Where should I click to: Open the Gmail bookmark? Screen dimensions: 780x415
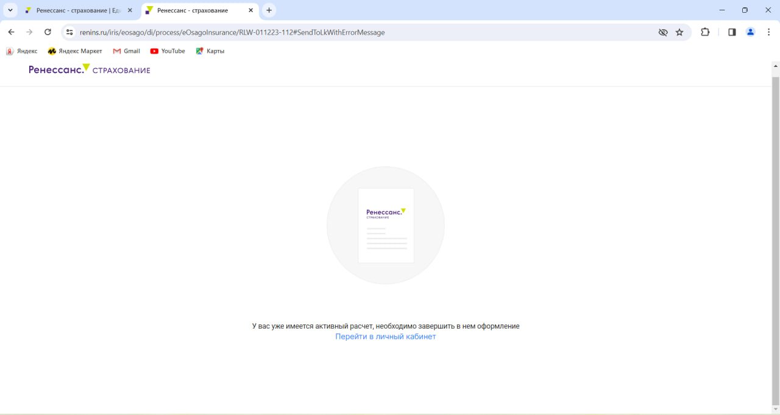click(x=127, y=51)
